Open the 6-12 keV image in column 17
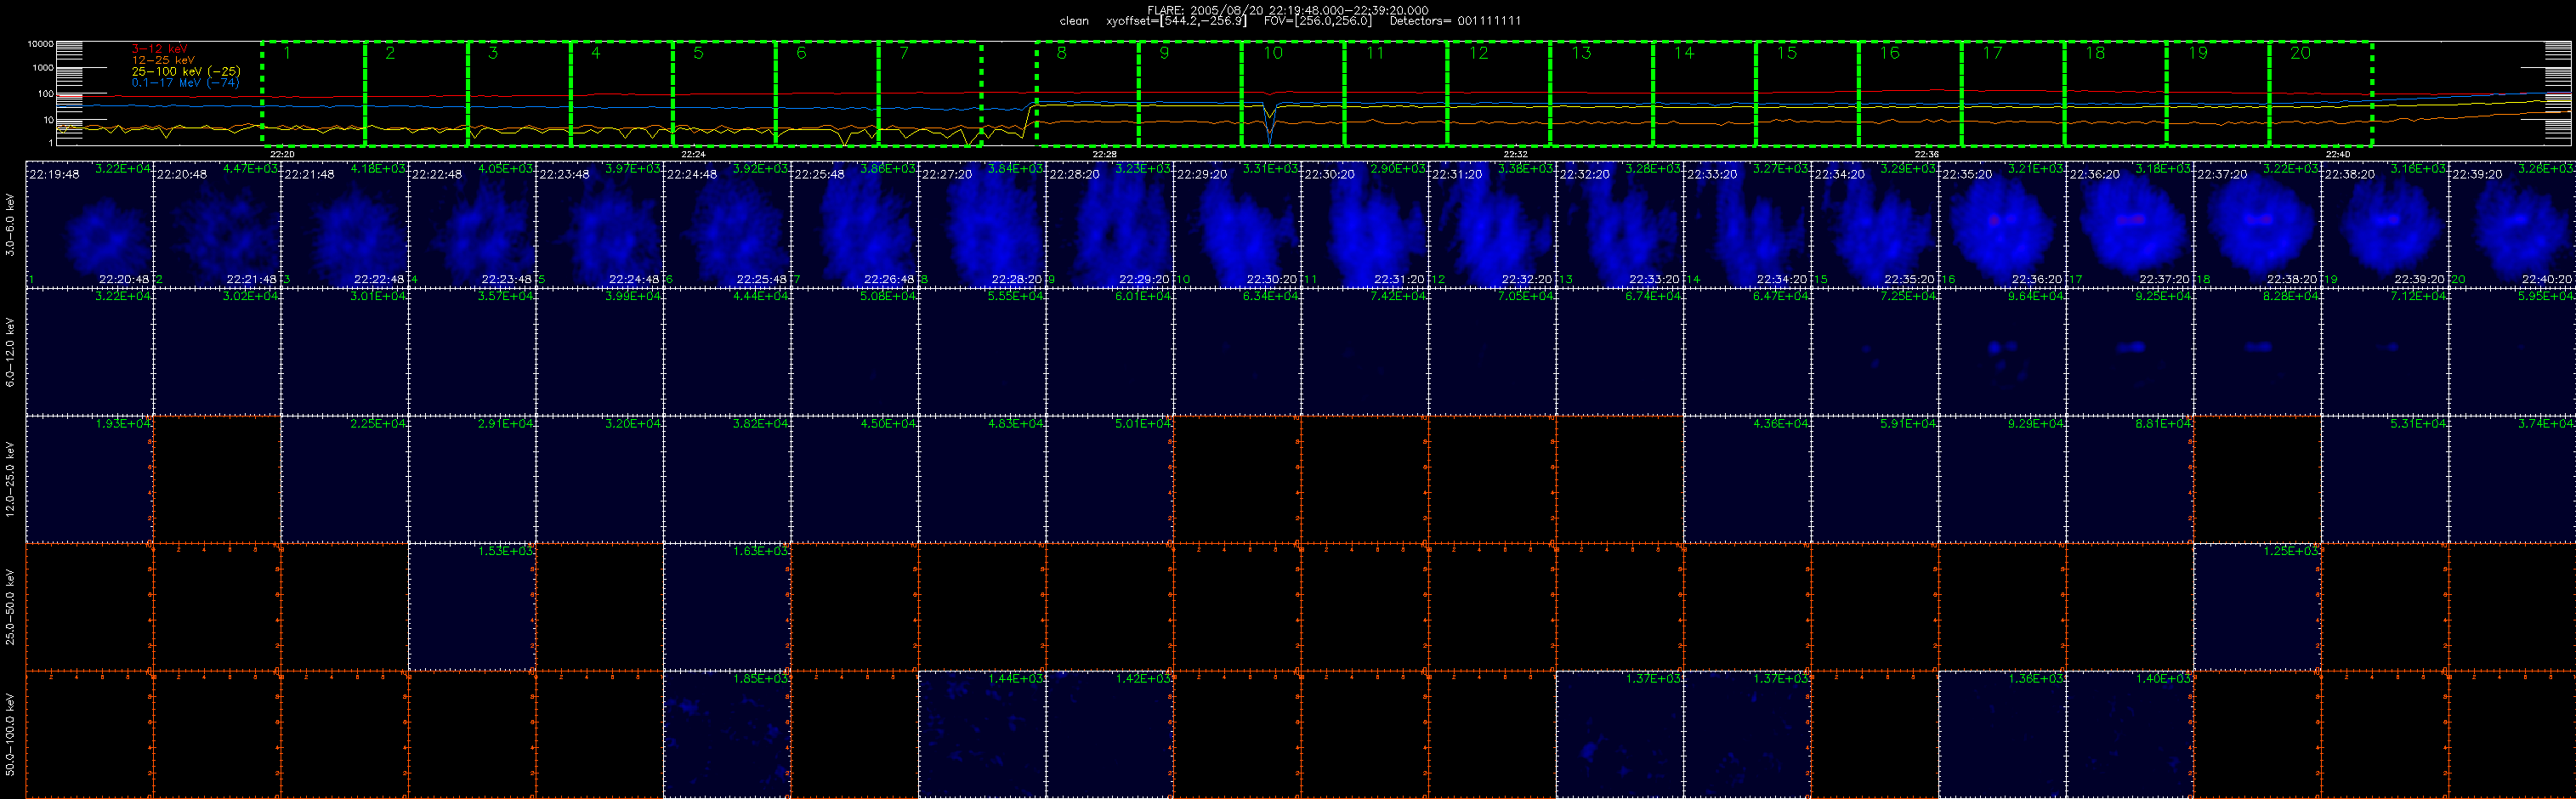This screenshot has height=799, width=2576. coord(2130,352)
